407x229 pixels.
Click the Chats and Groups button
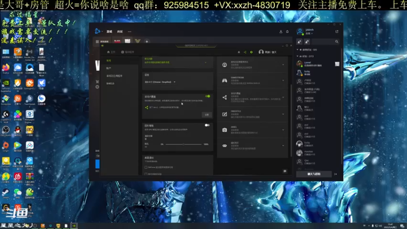point(314,174)
